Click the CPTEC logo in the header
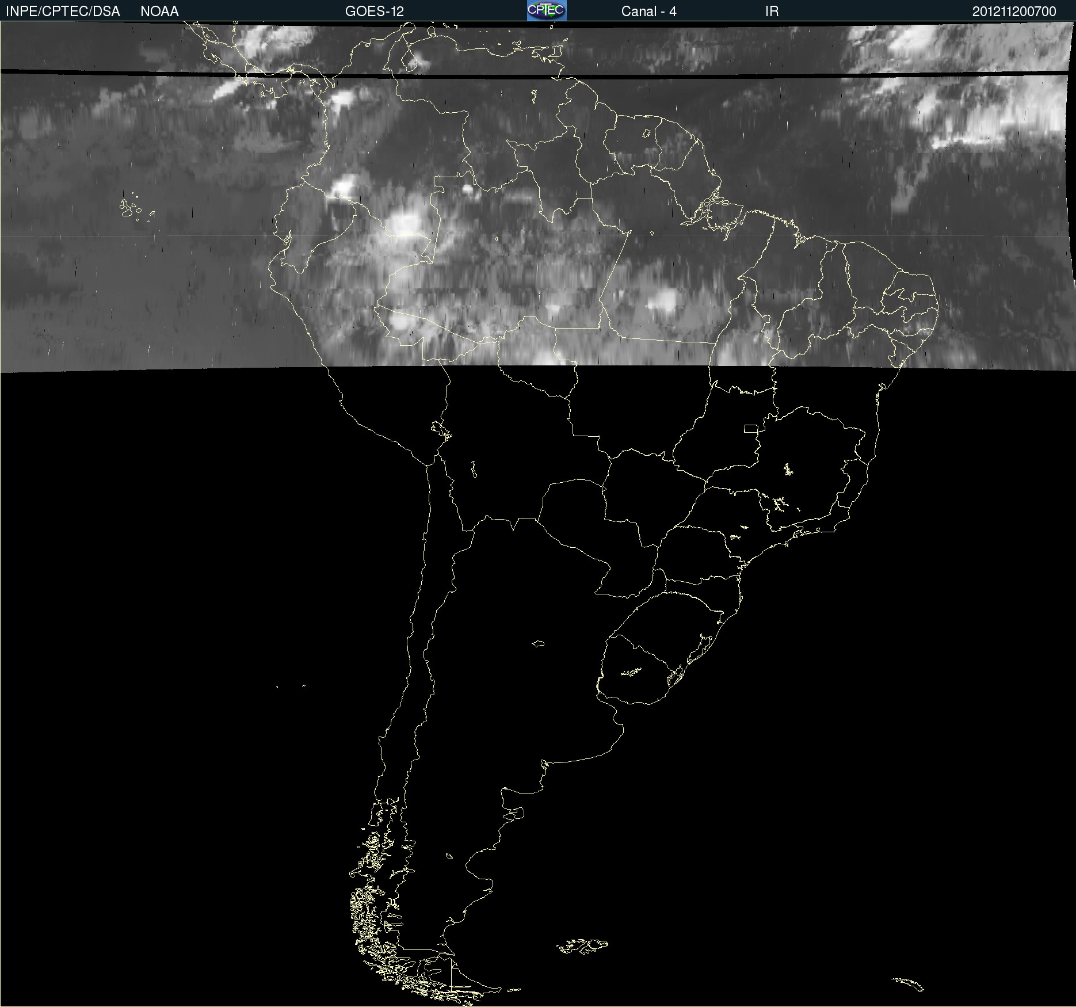The width and height of the screenshot is (1076, 1007). [547, 10]
